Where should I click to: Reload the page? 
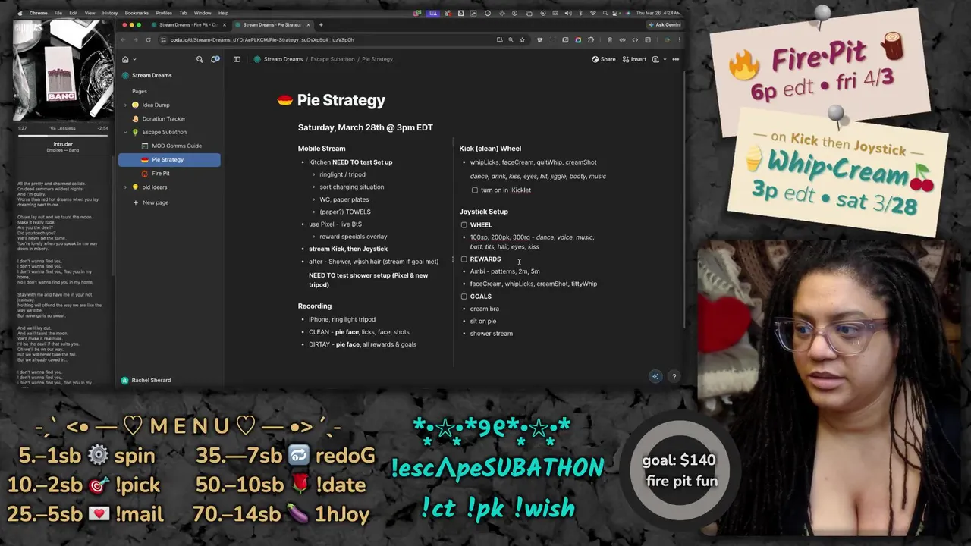(x=148, y=39)
